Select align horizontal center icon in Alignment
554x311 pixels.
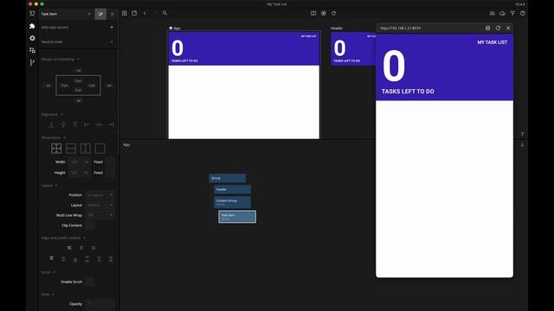tap(99, 124)
